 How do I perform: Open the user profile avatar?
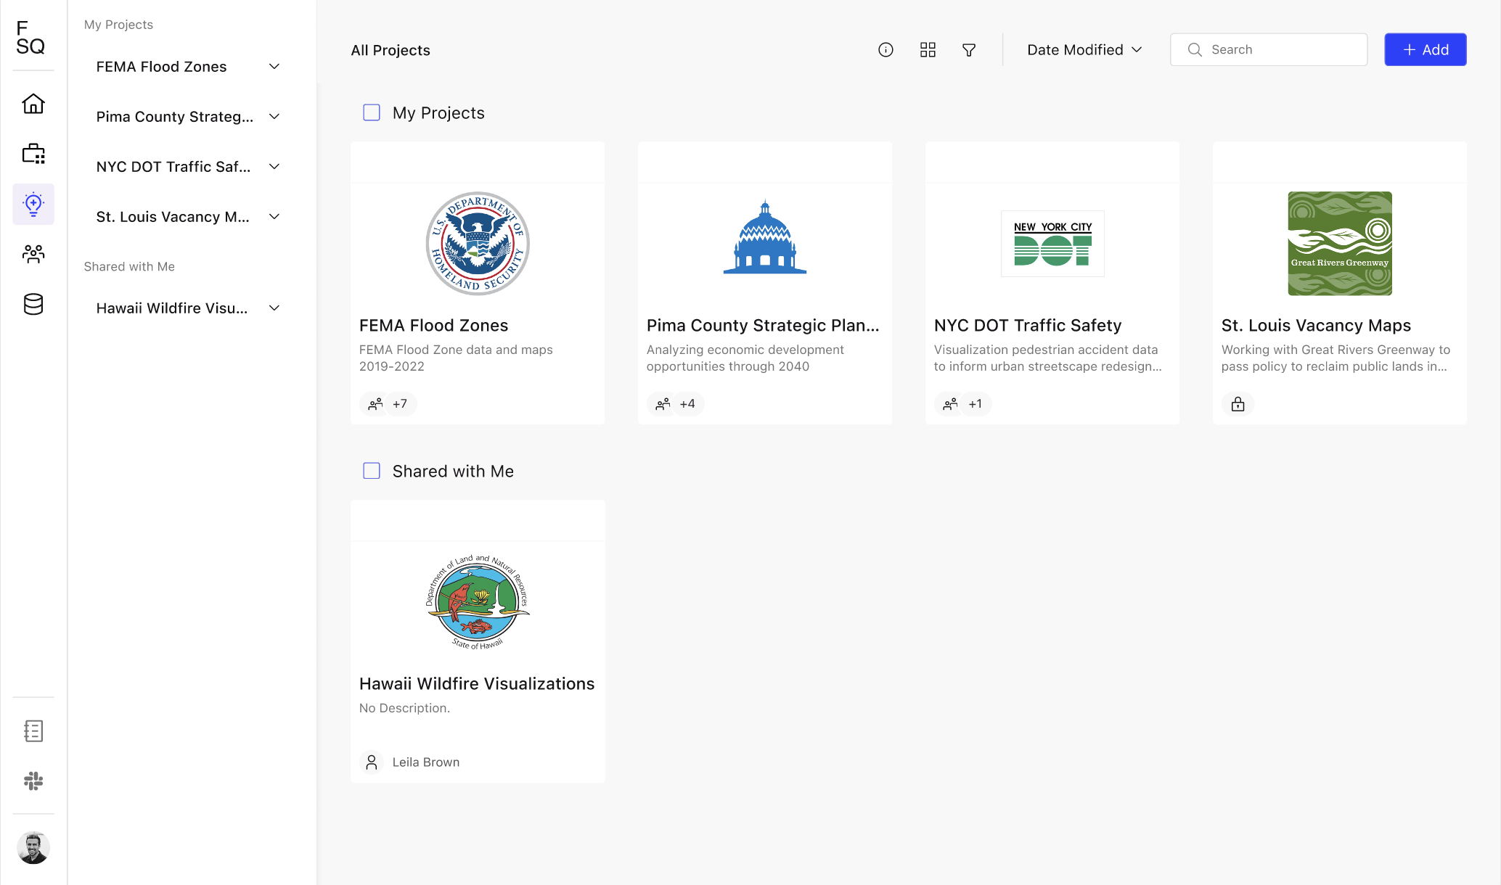tap(33, 847)
